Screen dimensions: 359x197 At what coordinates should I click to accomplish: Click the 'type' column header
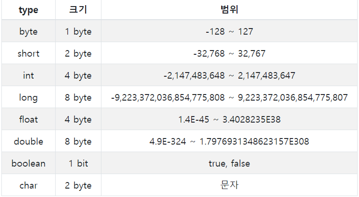click(29, 10)
